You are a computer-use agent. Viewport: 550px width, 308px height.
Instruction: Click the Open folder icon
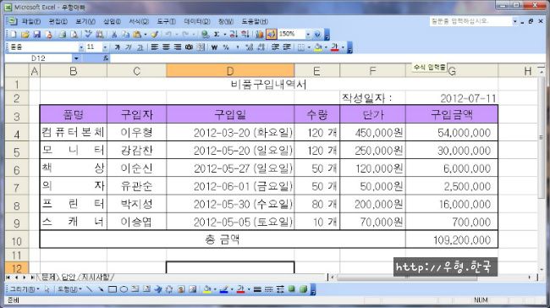tap(25, 35)
